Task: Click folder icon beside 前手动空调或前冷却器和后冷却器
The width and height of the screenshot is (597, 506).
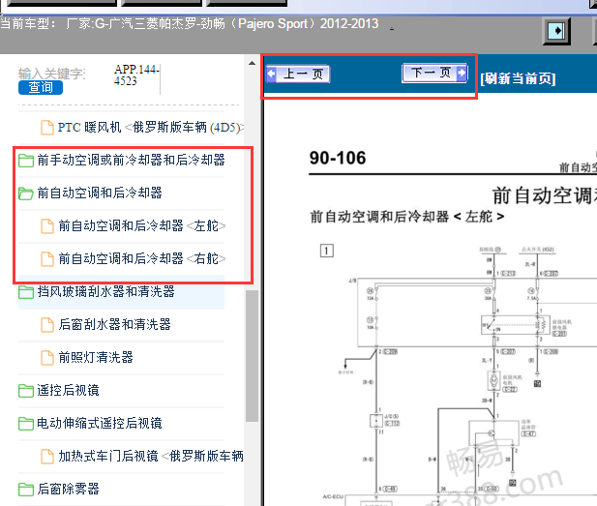Action: (x=26, y=161)
